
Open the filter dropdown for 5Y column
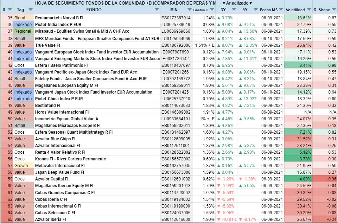(256, 10)
